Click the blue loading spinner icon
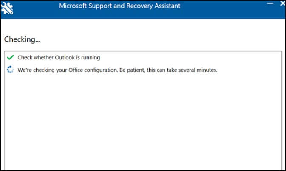This screenshot has width=286, height=171. coord(10,70)
